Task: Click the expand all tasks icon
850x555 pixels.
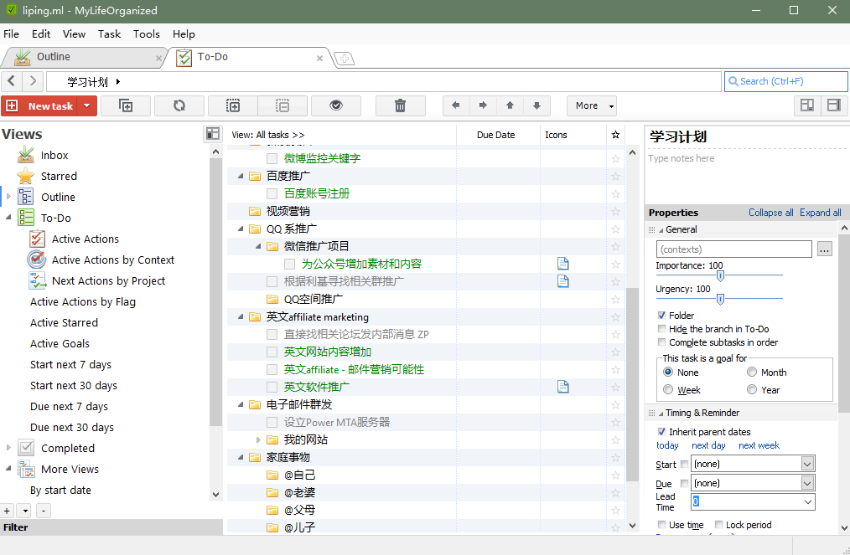Action: pyautogui.click(x=233, y=105)
